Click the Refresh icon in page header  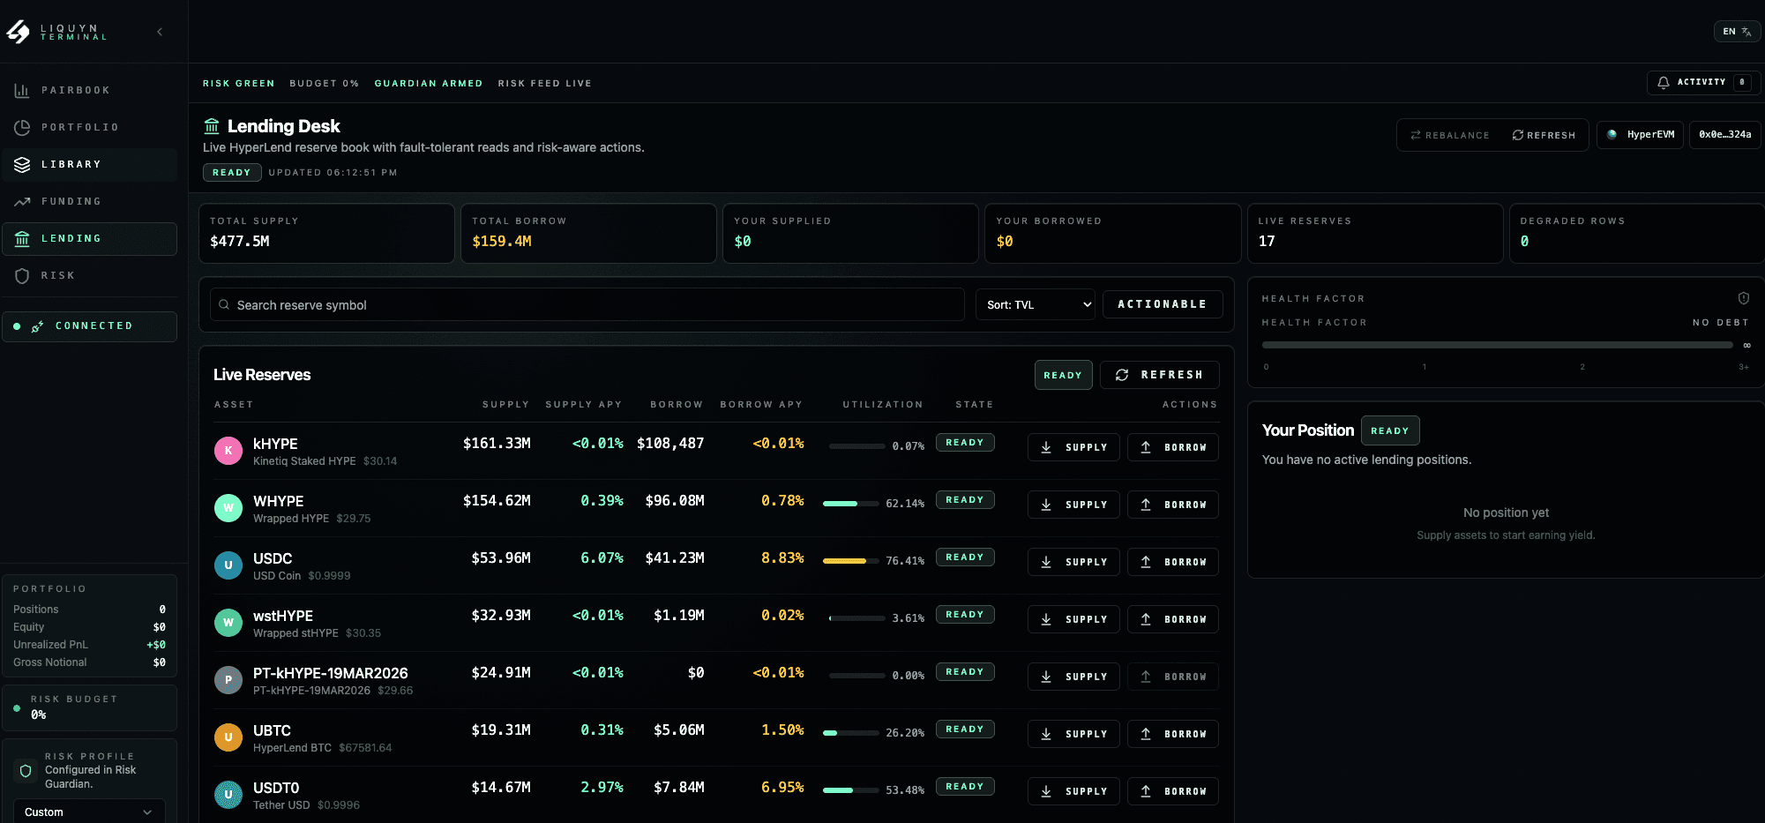pyautogui.click(x=1518, y=135)
